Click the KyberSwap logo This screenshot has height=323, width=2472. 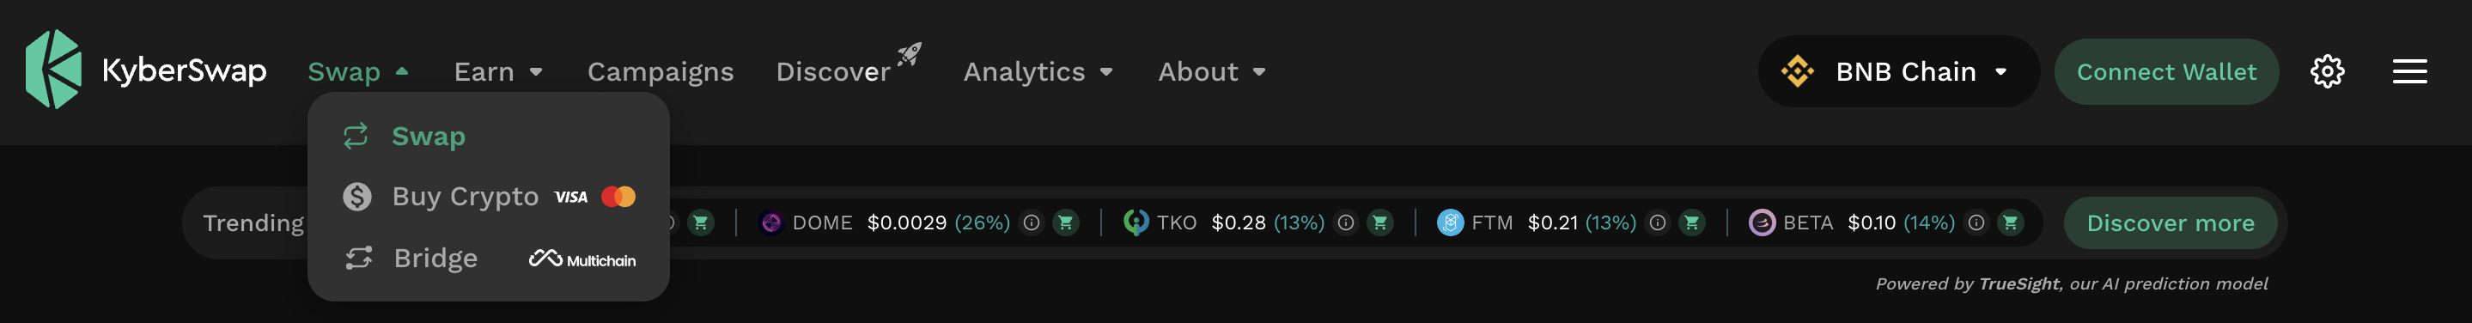click(x=146, y=69)
